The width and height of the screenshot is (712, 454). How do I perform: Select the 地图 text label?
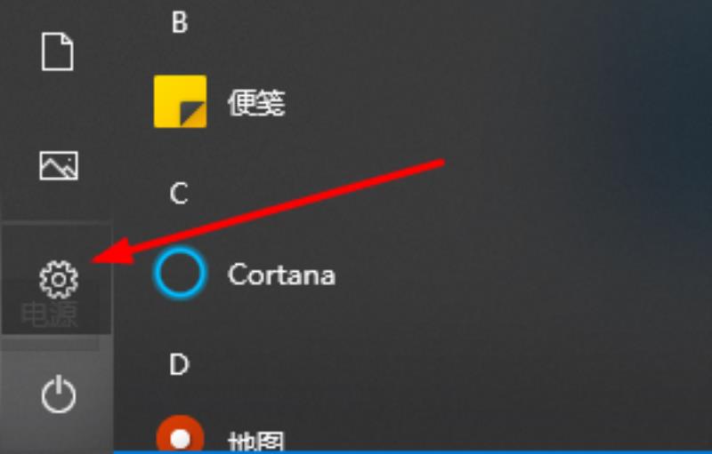[x=256, y=442]
